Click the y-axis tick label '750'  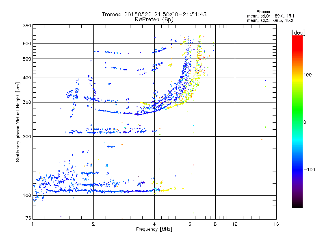point(27,26)
